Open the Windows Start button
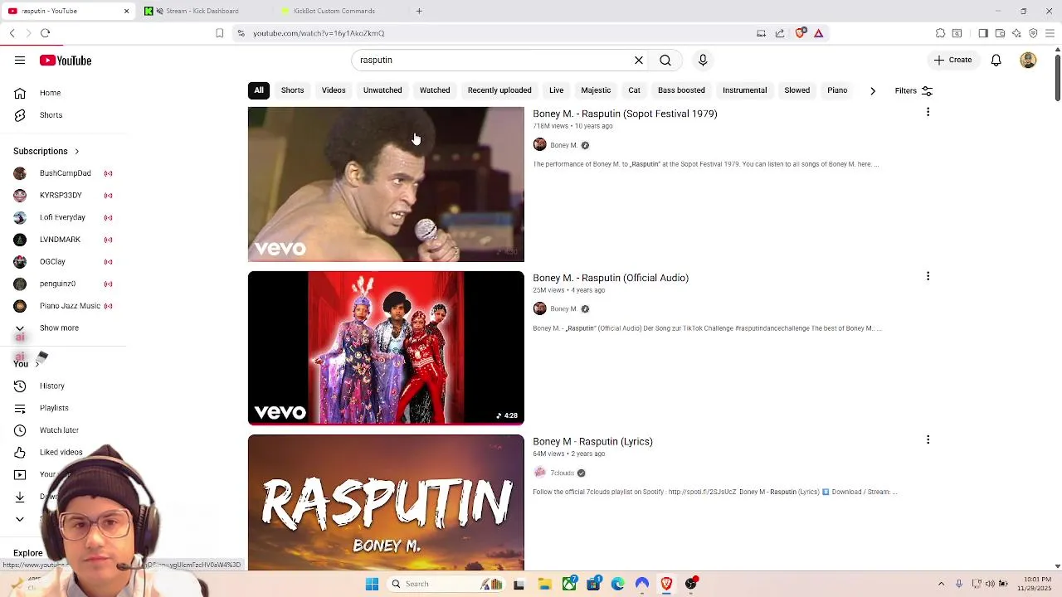1062x597 pixels. pyautogui.click(x=372, y=584)
